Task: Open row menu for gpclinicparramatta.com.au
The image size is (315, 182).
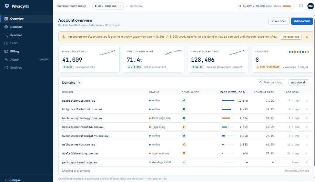Action: click(x=306, y=127)
